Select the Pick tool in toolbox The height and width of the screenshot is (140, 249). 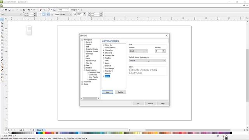tap(2, 20)
